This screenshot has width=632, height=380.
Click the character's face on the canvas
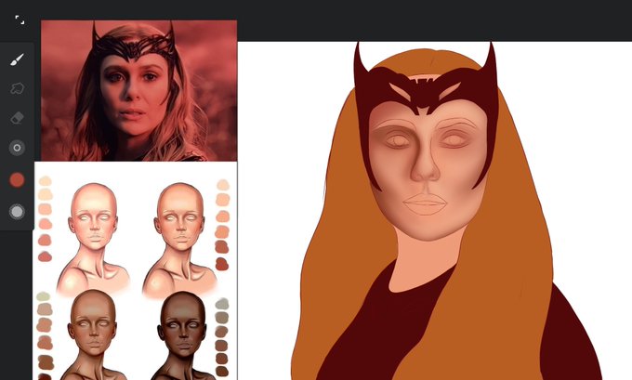click(x=428, y=171)
